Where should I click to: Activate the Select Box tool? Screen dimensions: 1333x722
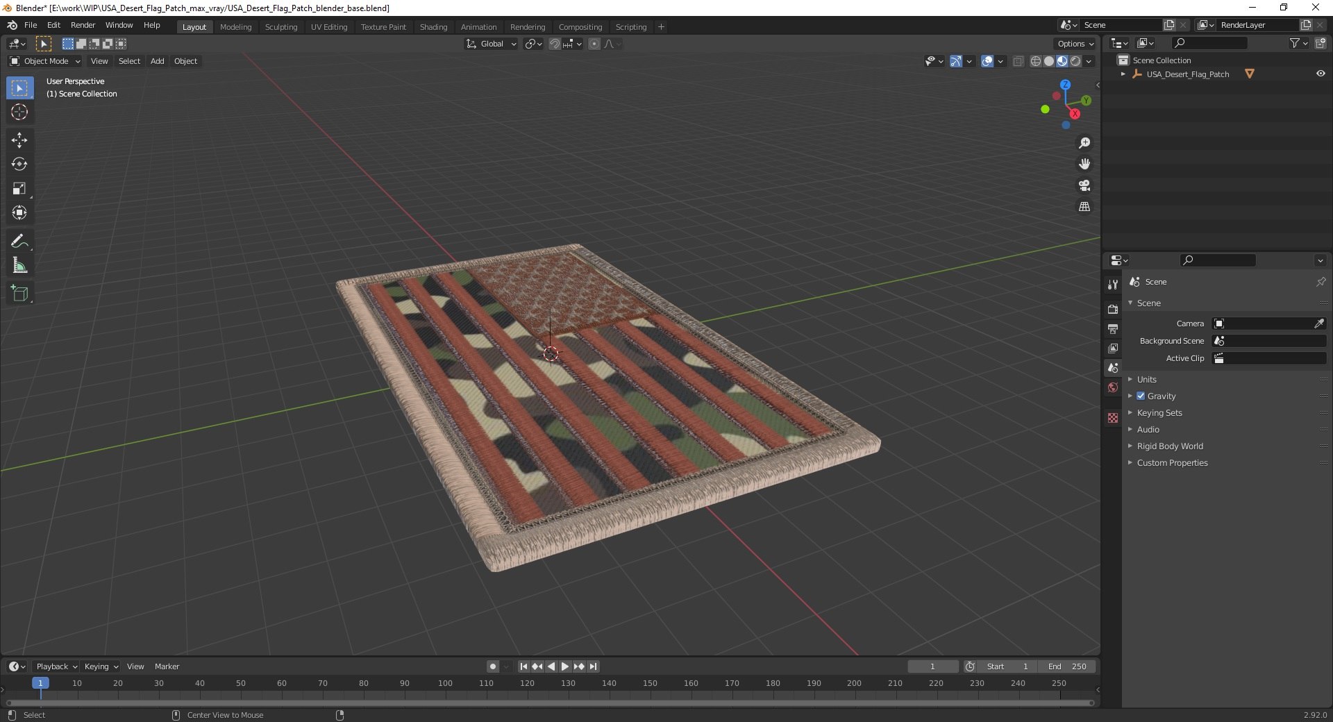19,88
